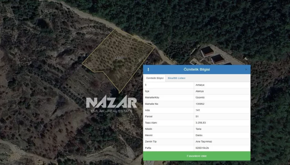Image resolution: width=290 pixels, height=165 pixels.
Task: Click the Mahalle No value 135952
Action: coord(200,104)
